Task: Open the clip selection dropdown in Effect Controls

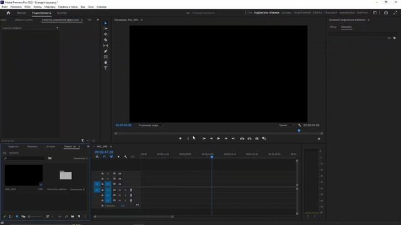Action: 57,27
